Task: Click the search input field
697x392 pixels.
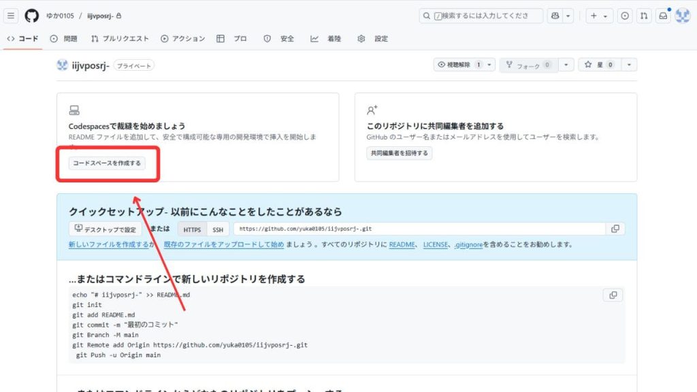Action: pyautogui.click(x=481, y=16)
